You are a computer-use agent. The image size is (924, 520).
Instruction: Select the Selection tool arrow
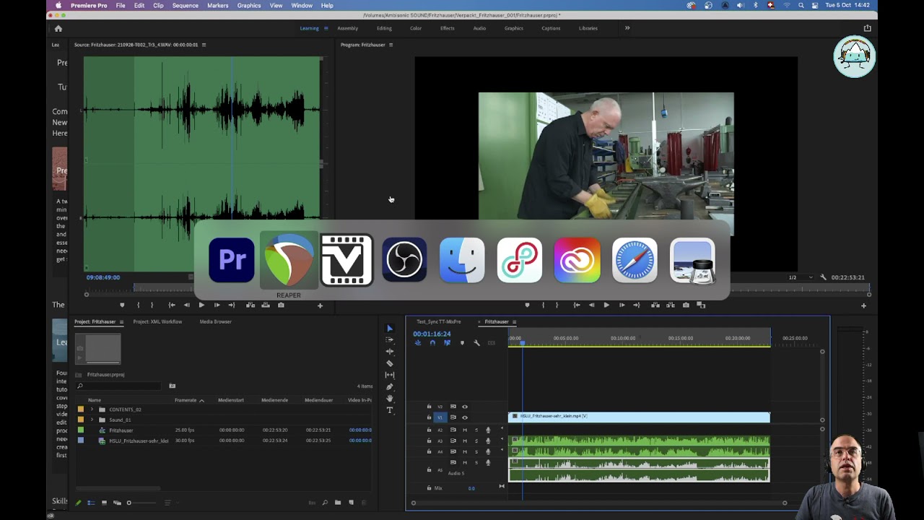tap(390, 329)
